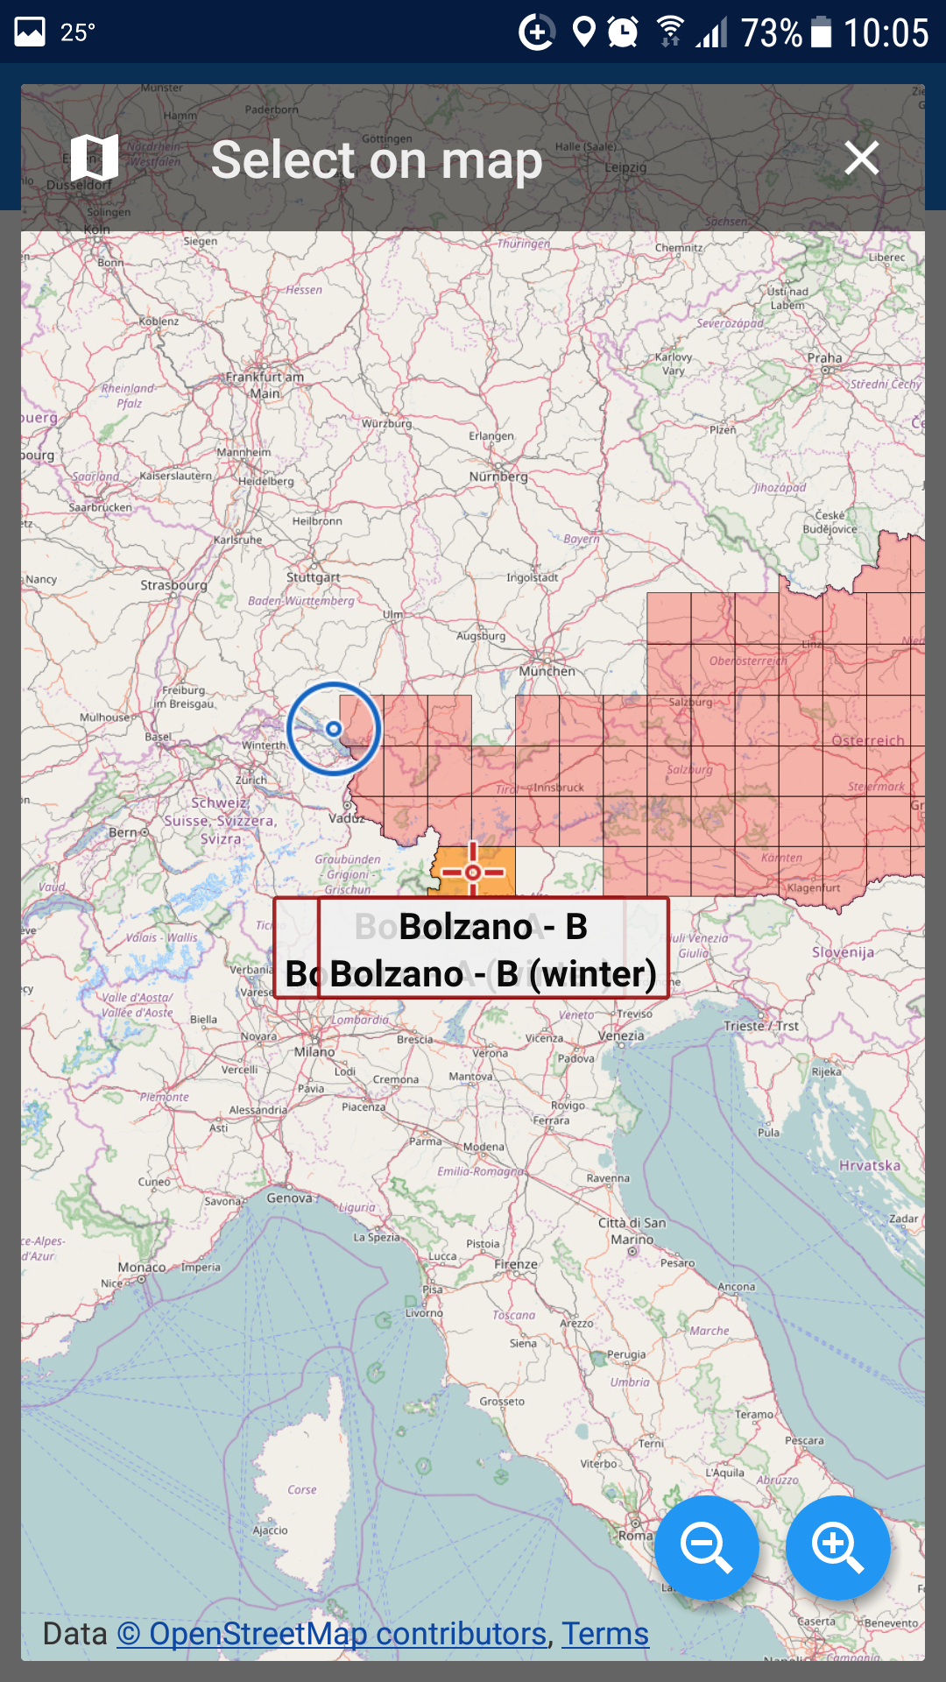This screenshot has width=946, height=1682.
Task: Tap the Wi-Fi status bar icon
Action: pos(670,32)
